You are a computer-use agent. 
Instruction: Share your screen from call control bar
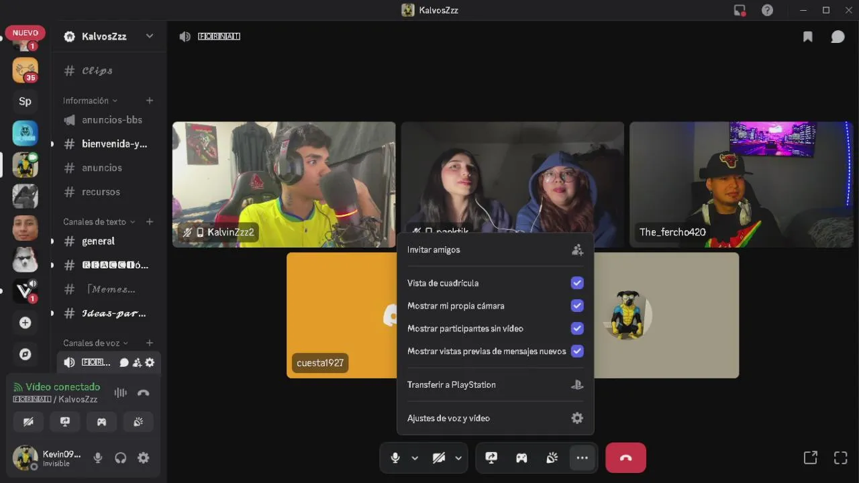491,458
